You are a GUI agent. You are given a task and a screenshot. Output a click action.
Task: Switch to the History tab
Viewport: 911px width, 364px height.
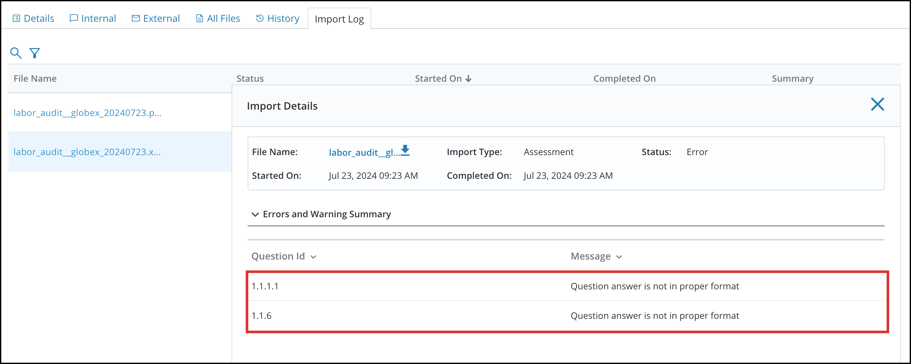(x=277, y=18)
